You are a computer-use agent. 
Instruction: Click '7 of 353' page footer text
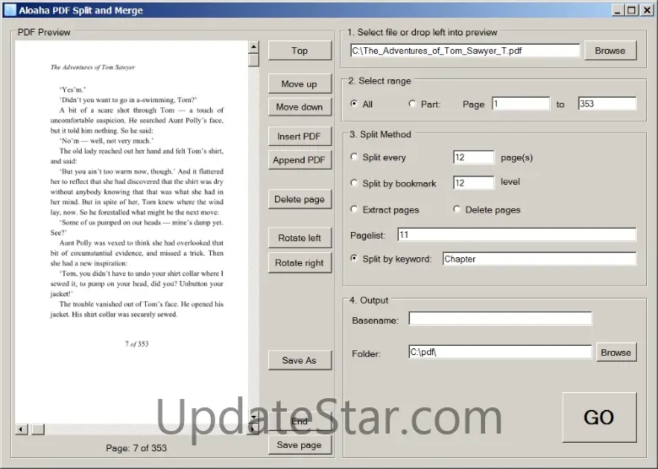[x=137, y=344]
